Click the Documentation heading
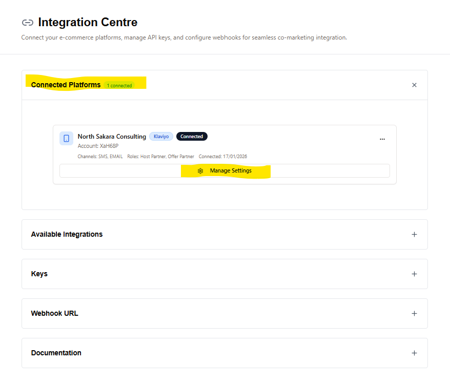Viewport: 450px width, 381px height. click(56, 353)
